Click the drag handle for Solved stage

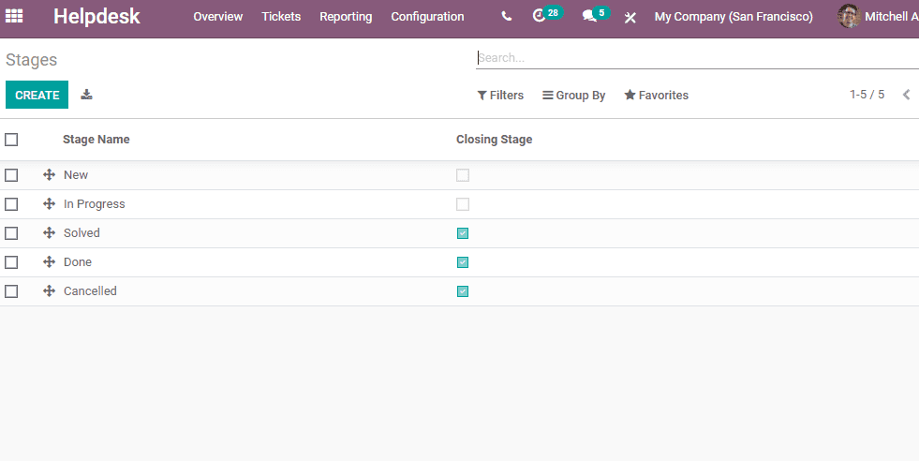(50, 233)
